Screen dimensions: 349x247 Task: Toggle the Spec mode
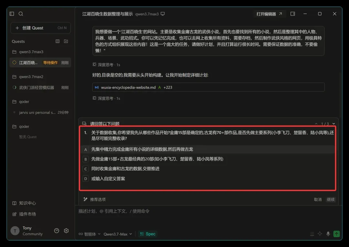pyautogui.click(x=148, y=234)
